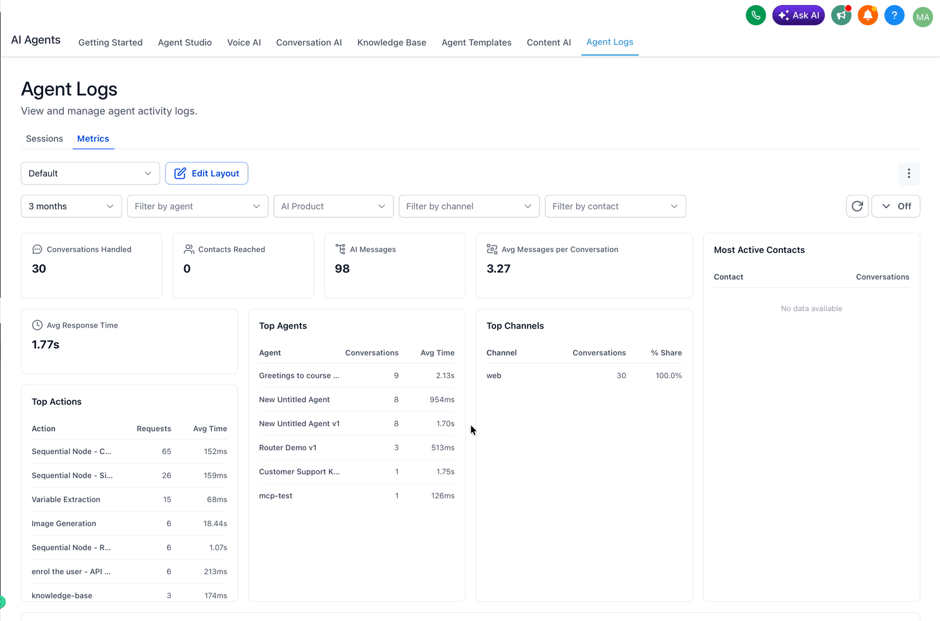Open the Agent Templates tab
940x621 pixels.
point(476,42)
